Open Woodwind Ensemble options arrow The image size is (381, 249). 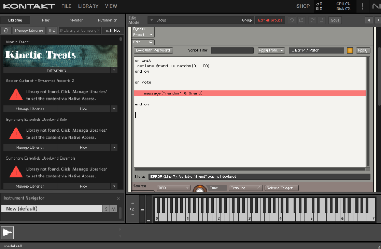click(114, 186)
